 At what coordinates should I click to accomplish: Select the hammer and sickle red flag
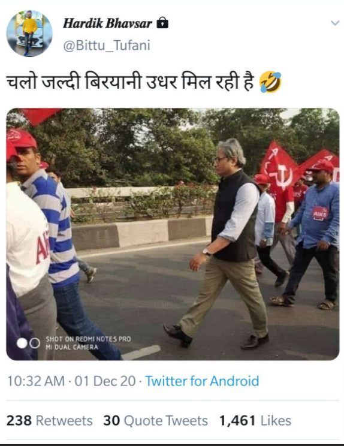point(277,167)
